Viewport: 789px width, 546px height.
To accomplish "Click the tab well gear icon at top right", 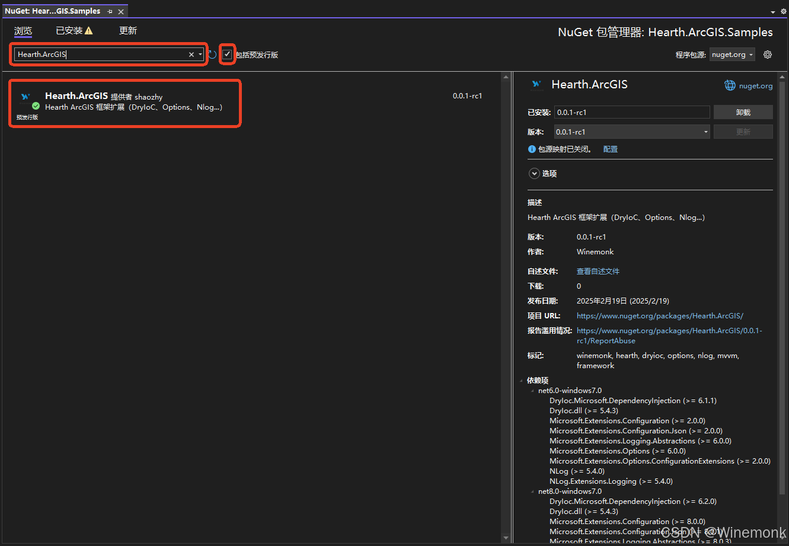I will pos(783,11).
